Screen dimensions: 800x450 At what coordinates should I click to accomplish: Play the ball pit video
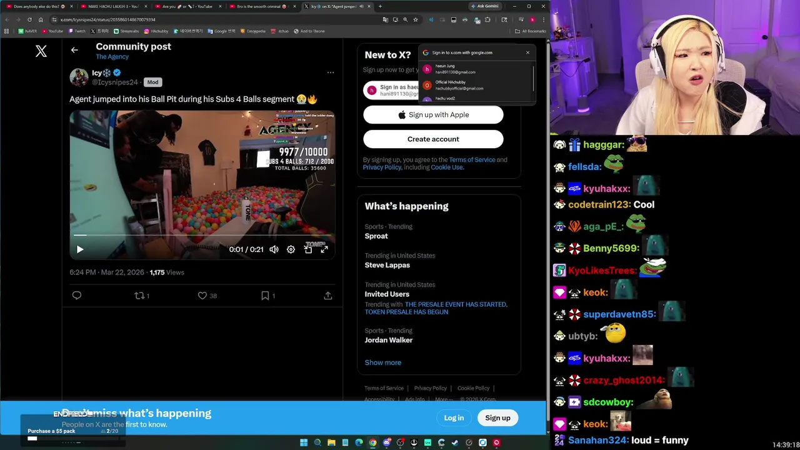coord(80,249)
